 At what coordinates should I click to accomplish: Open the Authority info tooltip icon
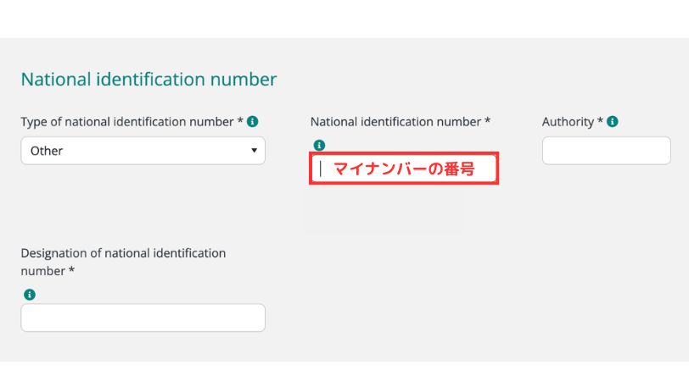pos(613,122)
